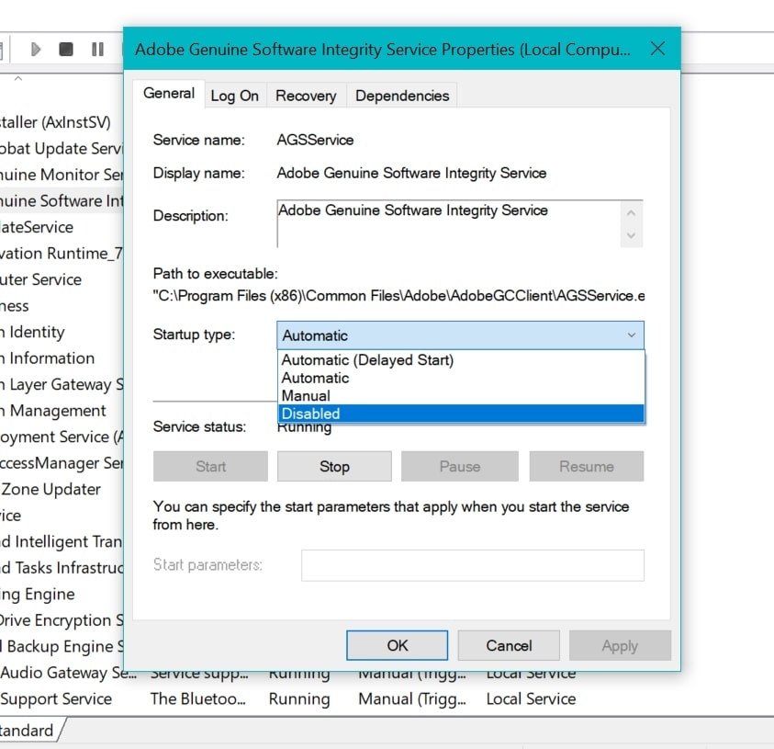The image size is (774, 749).
Task: Click Local Service cell in Support Service row
Action: 531,698
